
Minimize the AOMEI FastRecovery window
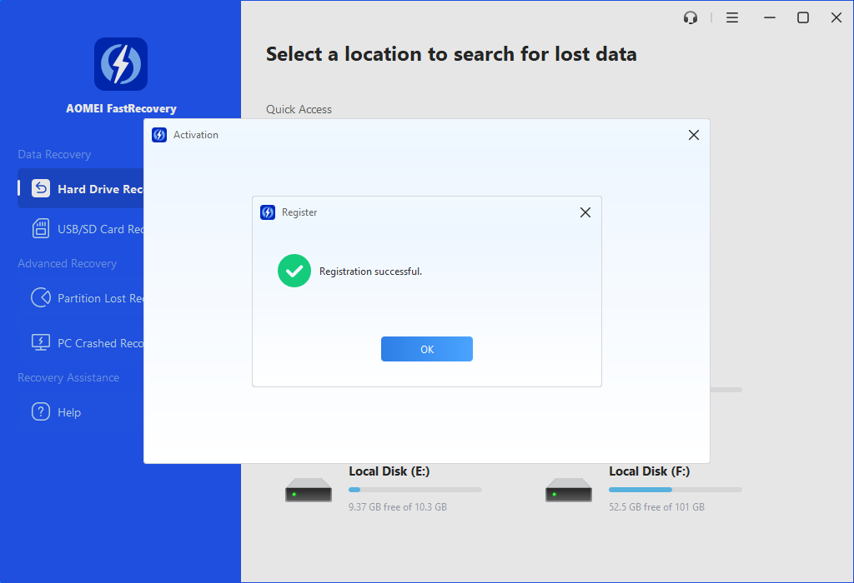(x=767, y=17)
